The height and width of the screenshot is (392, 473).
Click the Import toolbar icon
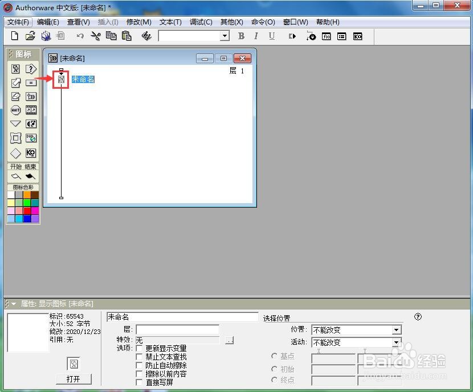click(60, 36)
